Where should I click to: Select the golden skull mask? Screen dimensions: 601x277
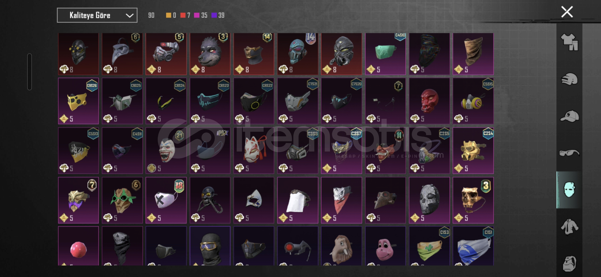(473, 200)
